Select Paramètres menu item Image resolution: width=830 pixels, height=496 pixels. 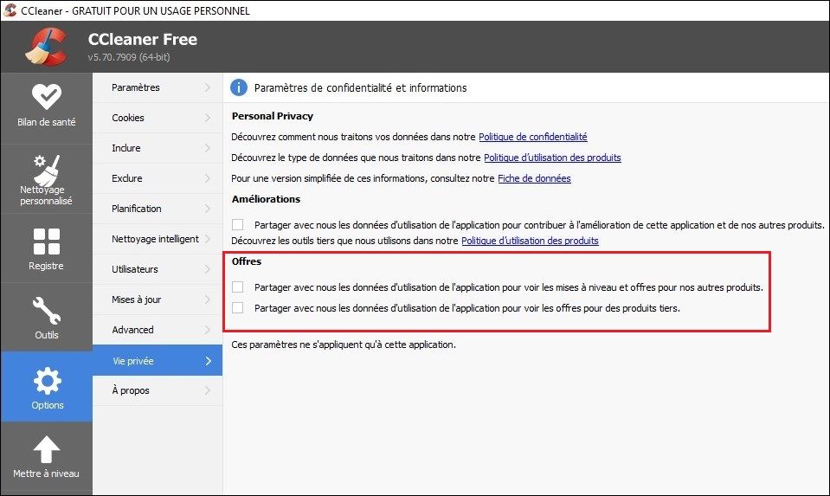pyautogui.click(x=158, y=87)
